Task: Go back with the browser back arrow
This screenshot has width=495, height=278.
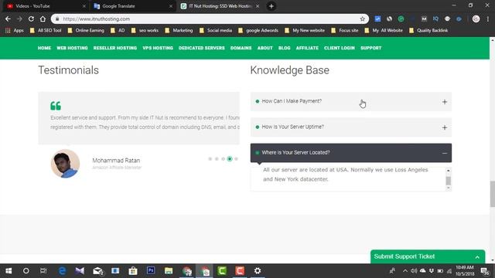Action: pyautogui.click(x=8, y=19)
